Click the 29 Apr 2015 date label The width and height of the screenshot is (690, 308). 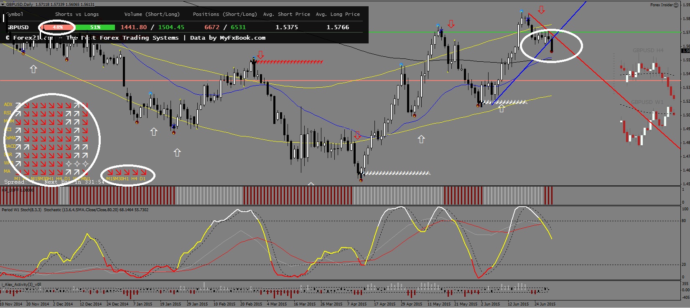[x=411, y=304]
